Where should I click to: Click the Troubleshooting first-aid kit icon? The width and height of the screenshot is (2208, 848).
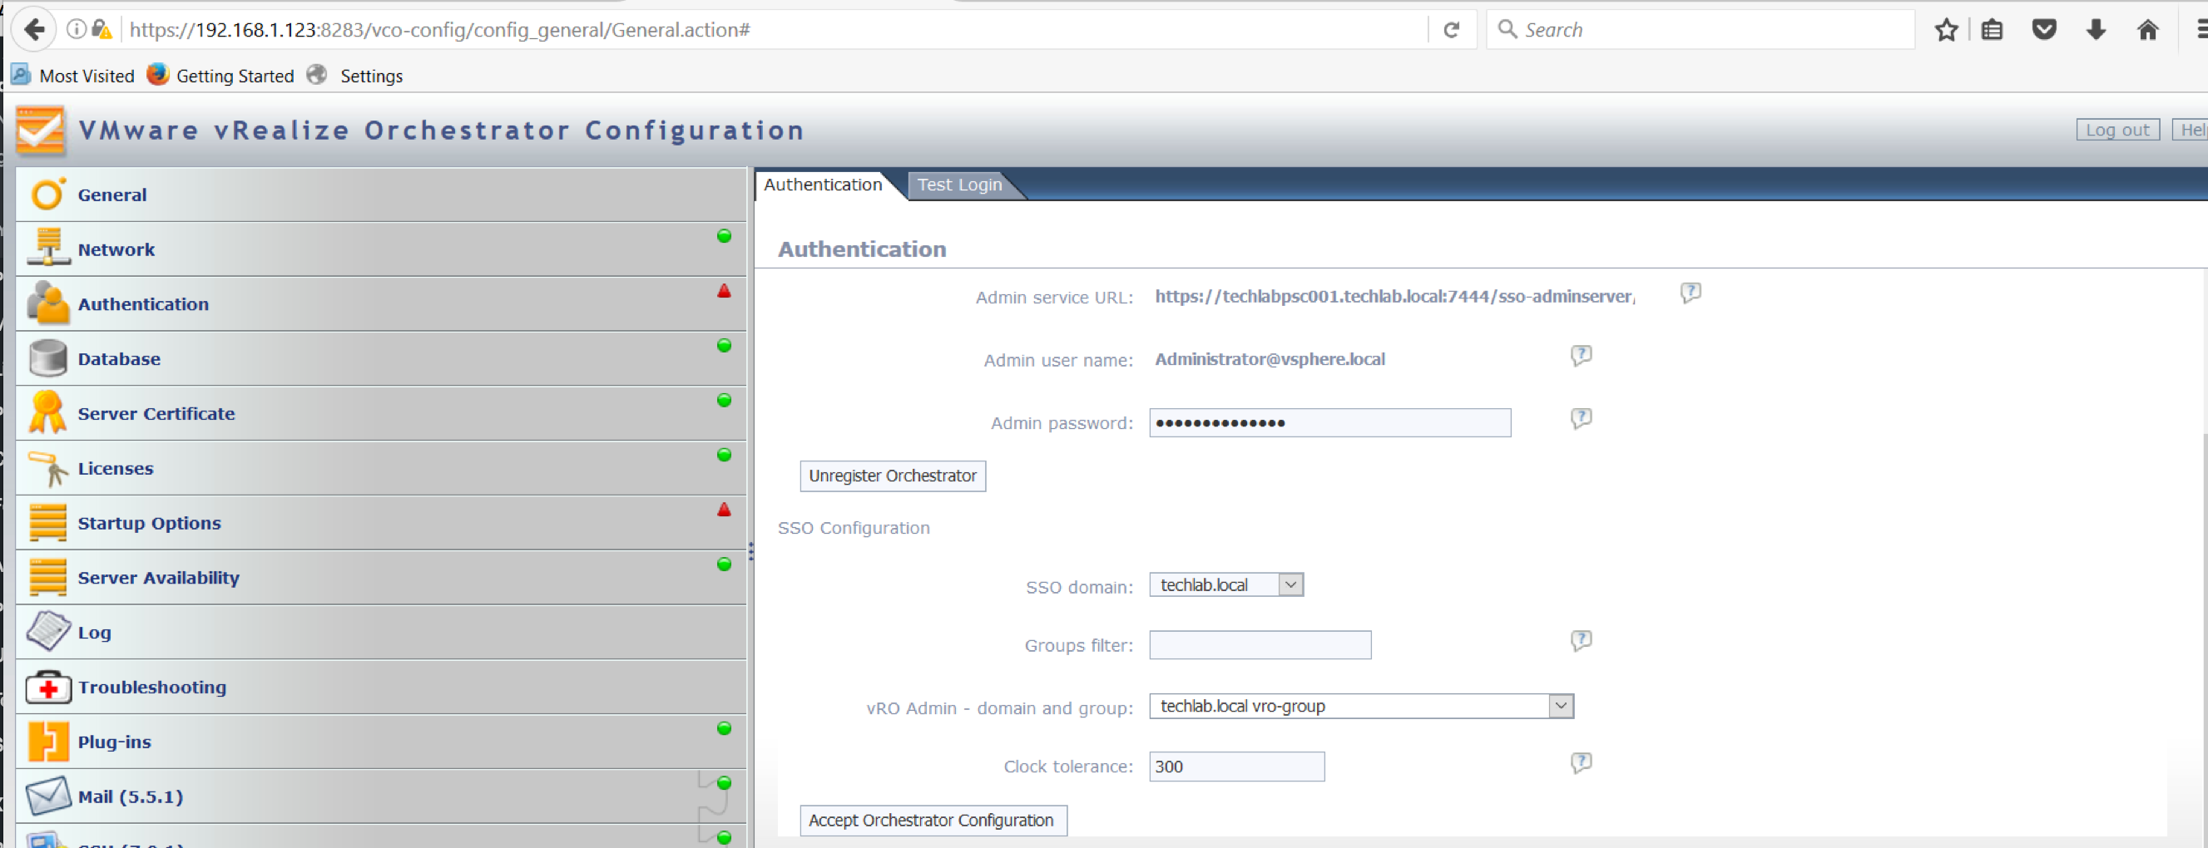point(47,687)
